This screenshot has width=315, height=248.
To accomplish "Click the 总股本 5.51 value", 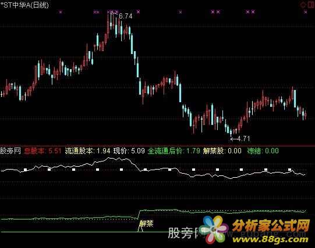I will (x=43, y=151).
